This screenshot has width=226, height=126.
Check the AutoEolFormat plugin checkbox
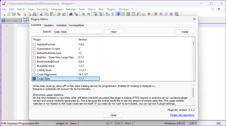(x=34, y=44)
